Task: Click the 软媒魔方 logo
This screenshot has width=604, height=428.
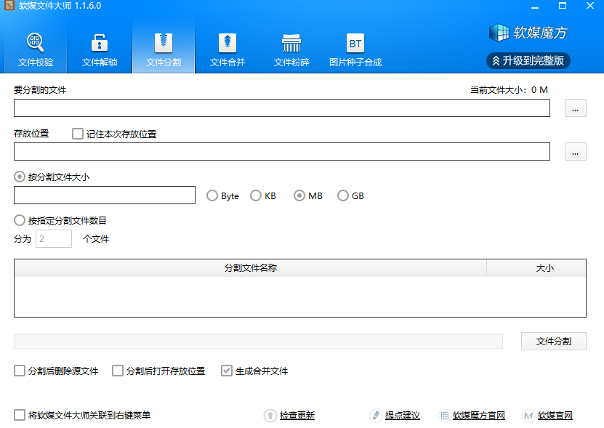Action: 528,33
